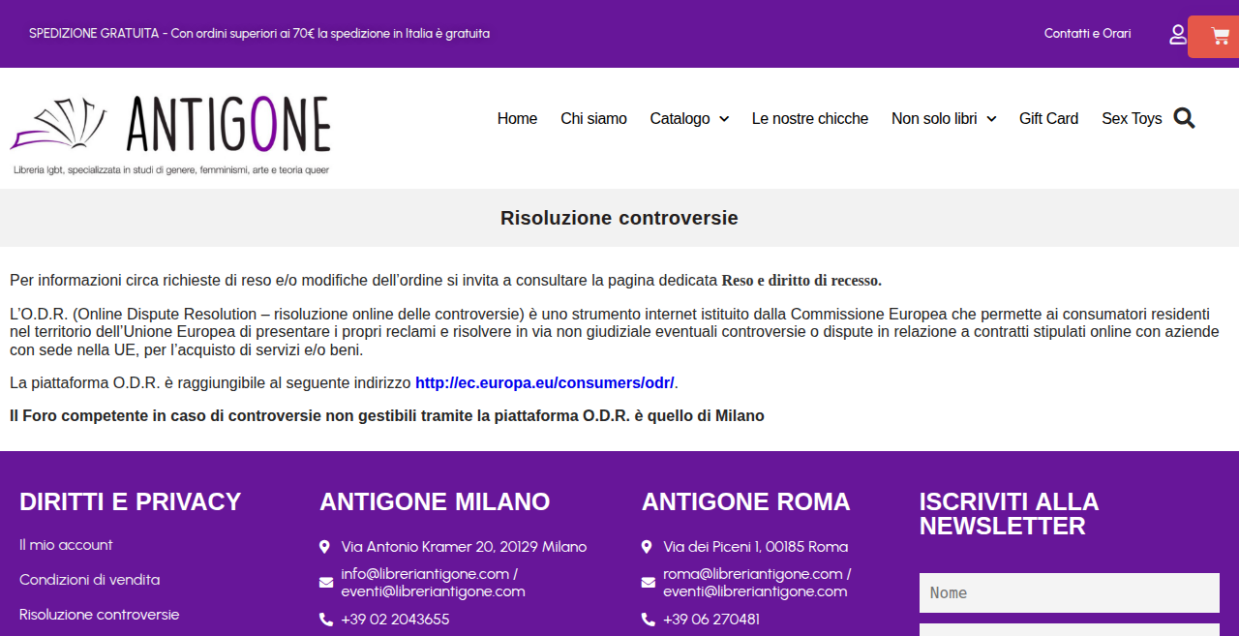Click the Roma email envelope icon
The height and width of the screenshot is (636, 1239).
tap(649, 583)
